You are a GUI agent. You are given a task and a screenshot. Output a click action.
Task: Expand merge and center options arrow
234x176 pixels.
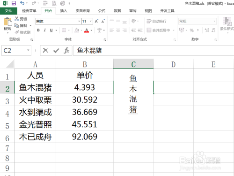click(x=174, y=30)
